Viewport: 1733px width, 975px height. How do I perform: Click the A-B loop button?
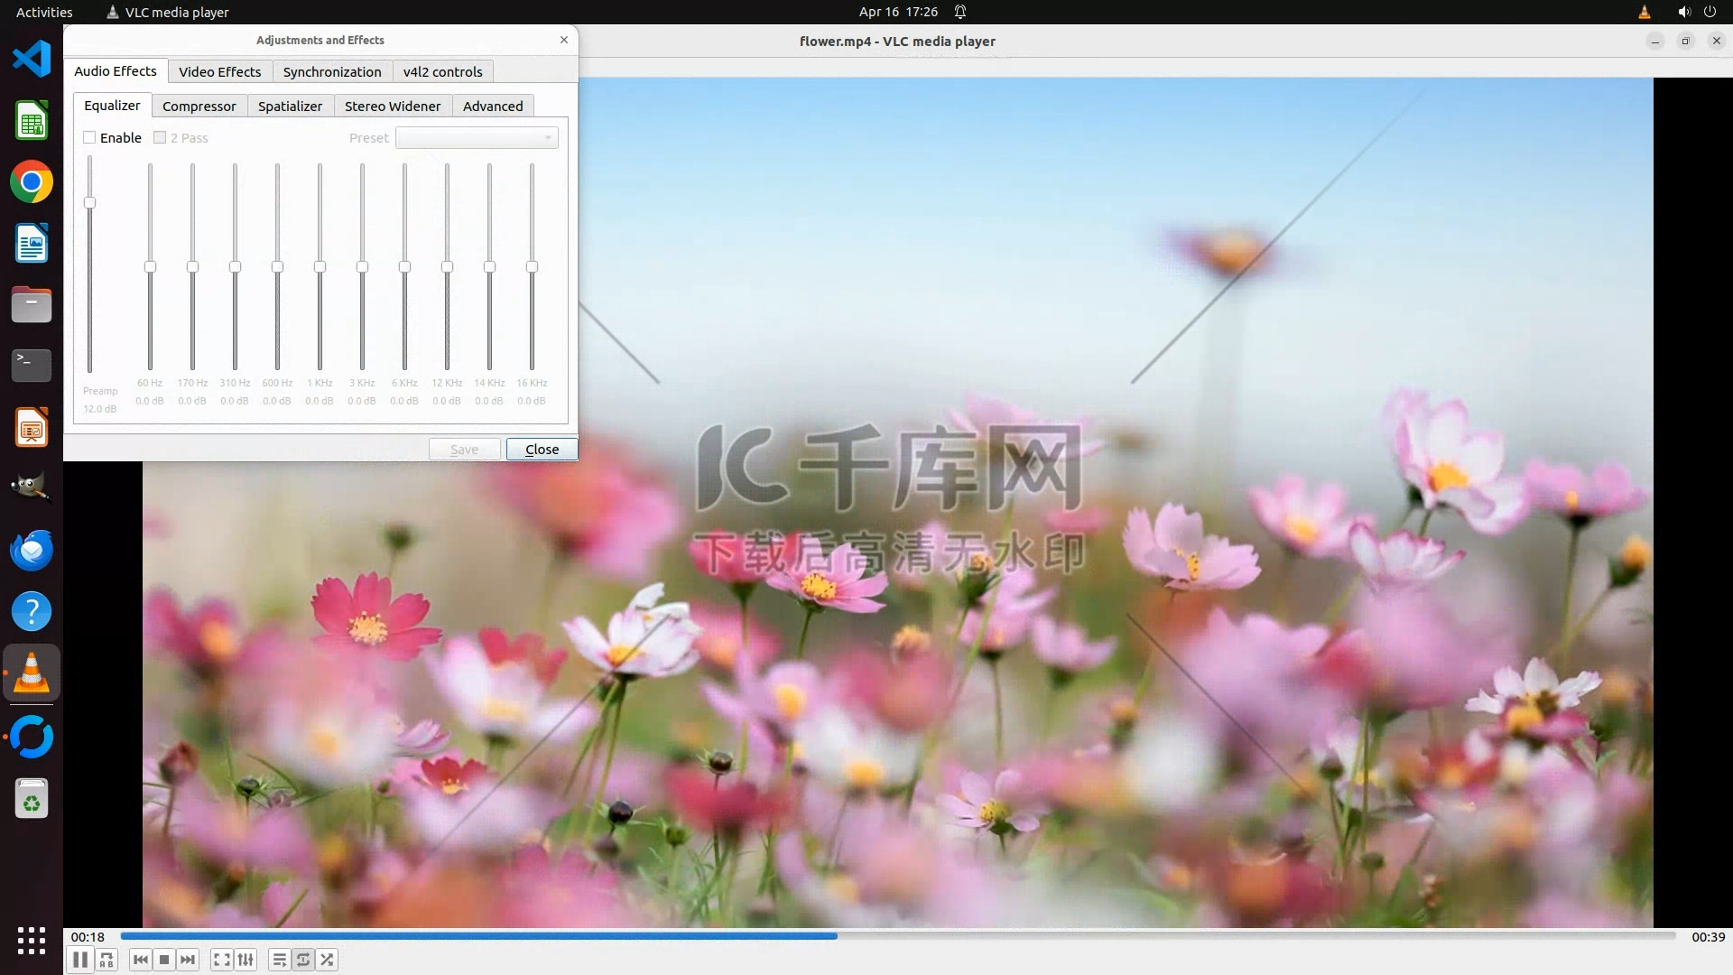point(107,960)
